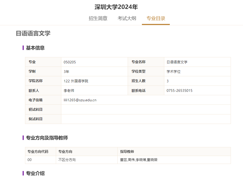This screenshot has width=243, height=181.
Task: Open the 招生简章 tab
Action: tap(98, 18)
